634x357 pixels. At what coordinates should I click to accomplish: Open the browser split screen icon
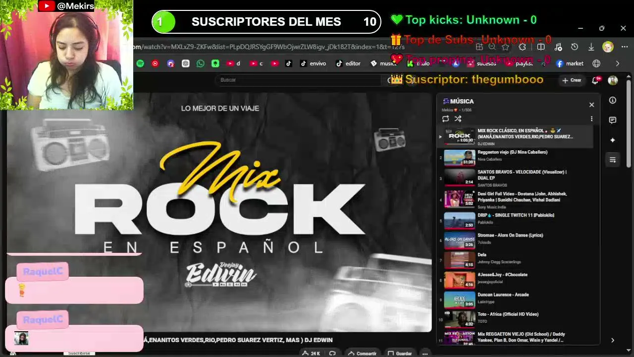[x=541, y=47]
